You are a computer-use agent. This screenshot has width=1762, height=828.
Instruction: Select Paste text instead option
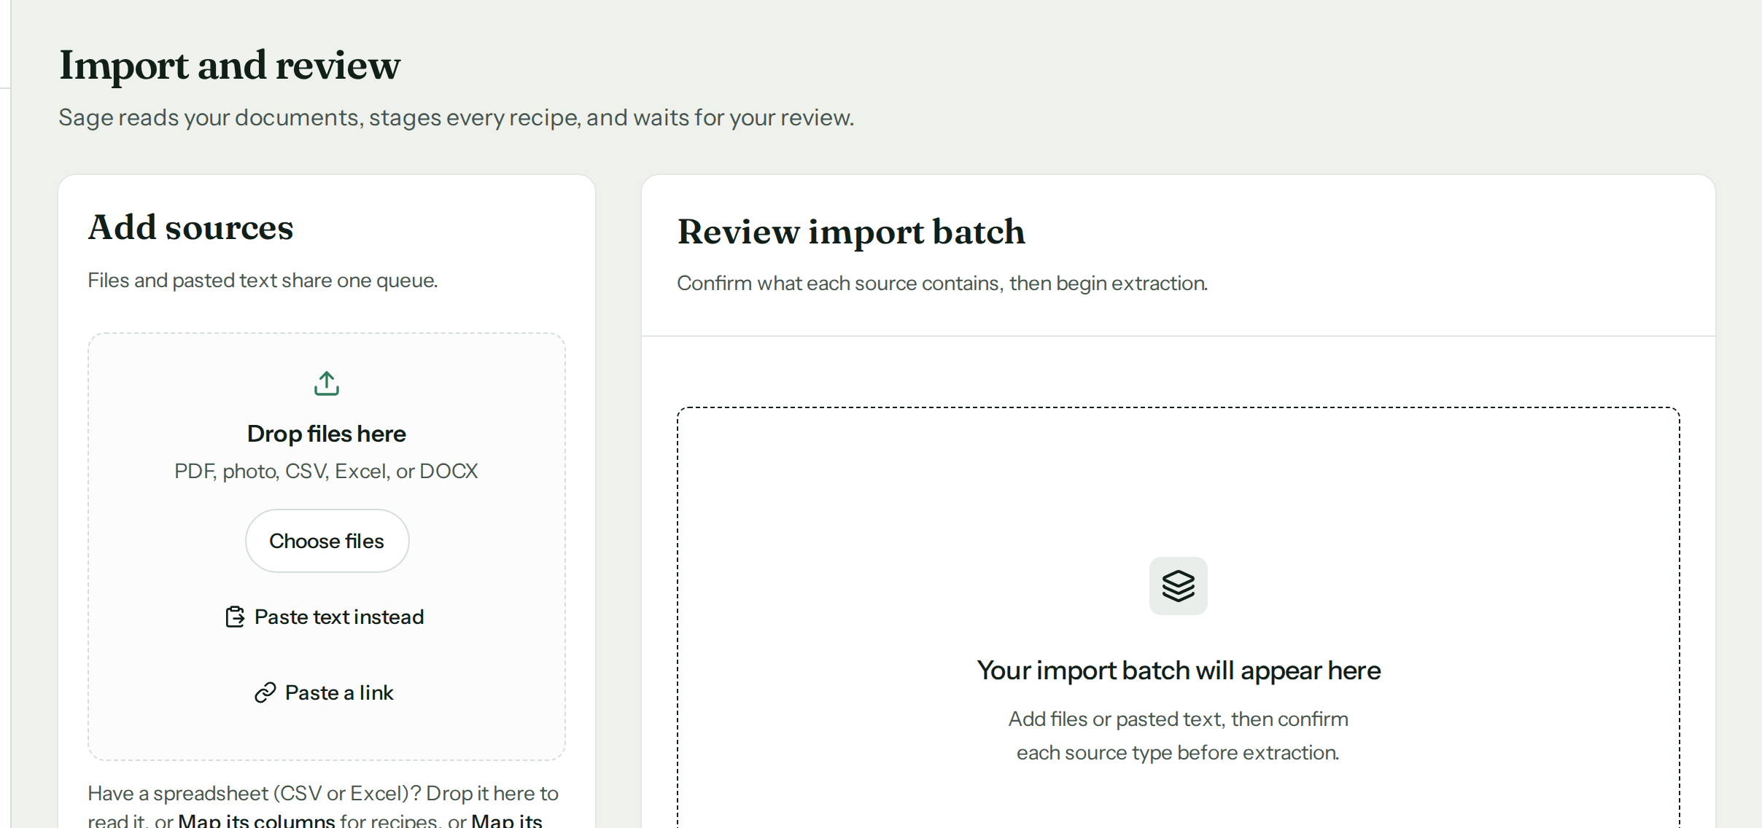[325, 617]
